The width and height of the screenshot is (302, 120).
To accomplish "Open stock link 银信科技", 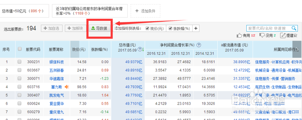I will [57, 62].
